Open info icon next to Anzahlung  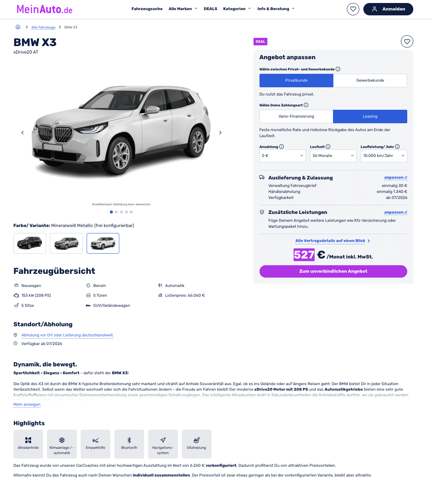click(282, 146)
